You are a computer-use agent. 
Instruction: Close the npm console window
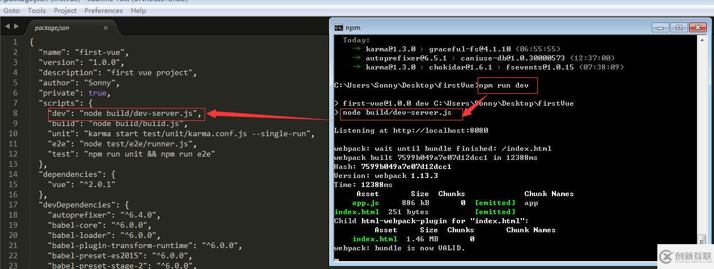pos(696,27)
